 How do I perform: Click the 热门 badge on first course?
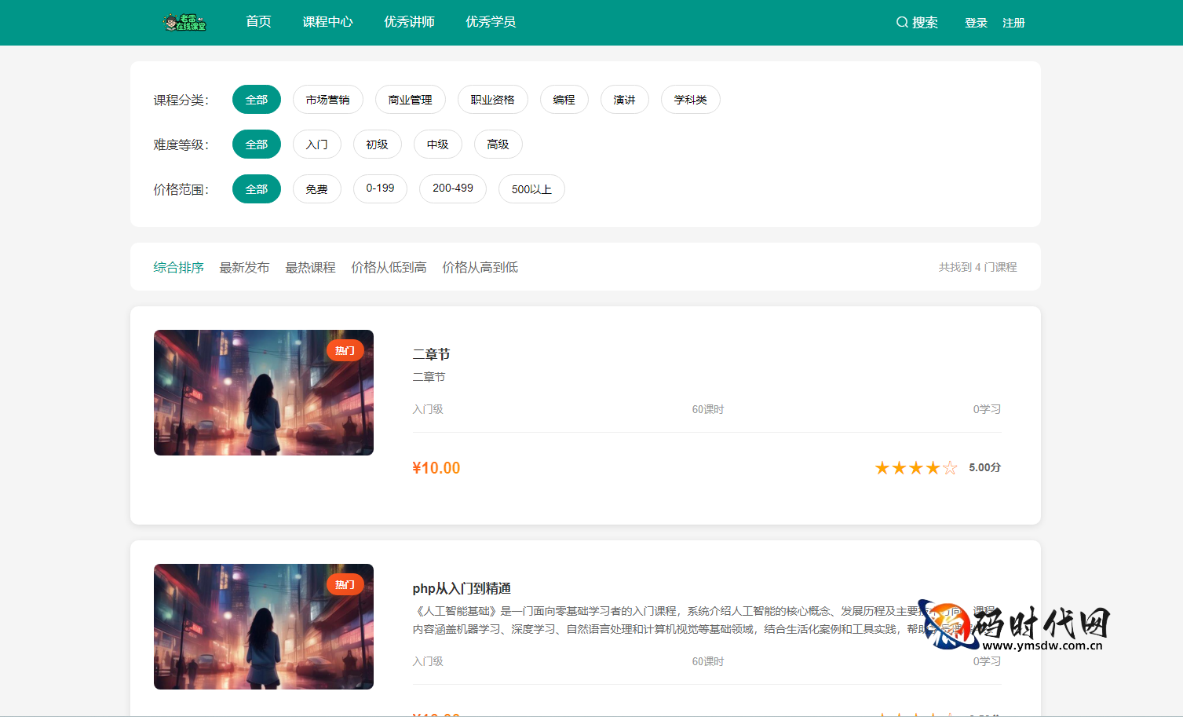tap(345, 351)
